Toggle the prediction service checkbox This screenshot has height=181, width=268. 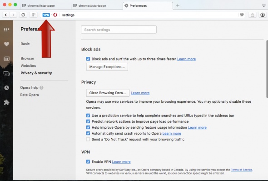pos(88,116)
